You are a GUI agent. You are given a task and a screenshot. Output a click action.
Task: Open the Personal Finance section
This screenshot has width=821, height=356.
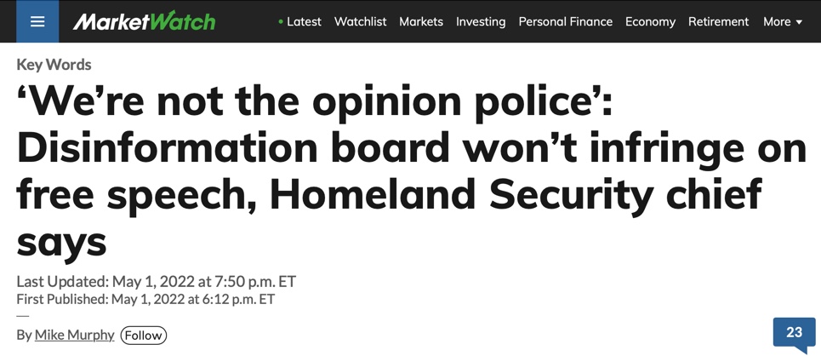pyautogui.click(x=566, y=21)
